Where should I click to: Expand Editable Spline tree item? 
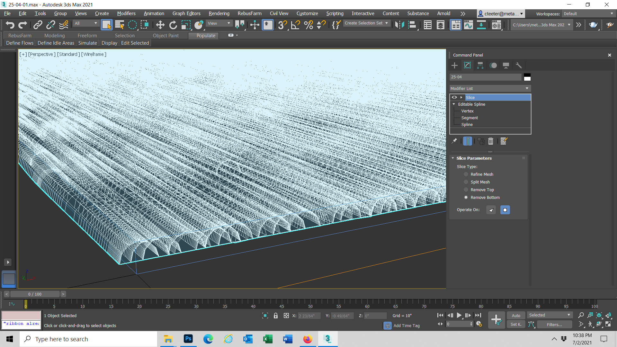(x=455, y=104)
